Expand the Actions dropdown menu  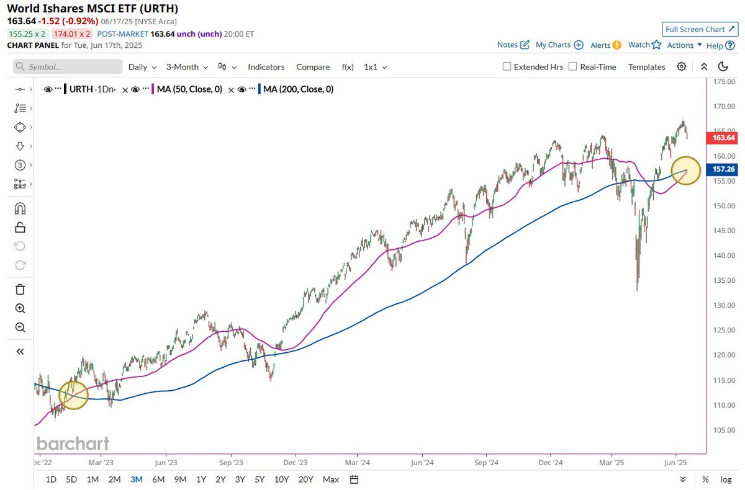(x=685, y=45)
